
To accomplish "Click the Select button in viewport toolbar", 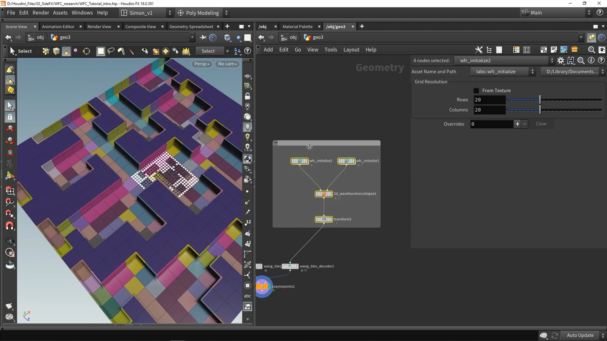I will click(208, 51).
